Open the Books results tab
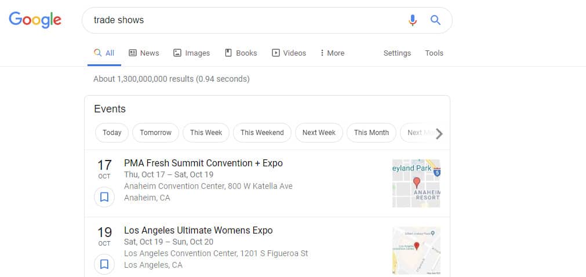 tap(241, 53)
